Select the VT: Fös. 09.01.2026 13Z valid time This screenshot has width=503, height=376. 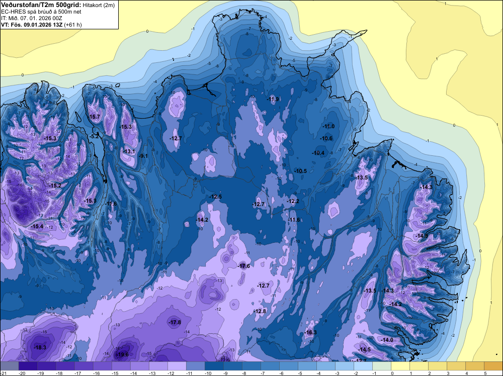coord(32,25)
